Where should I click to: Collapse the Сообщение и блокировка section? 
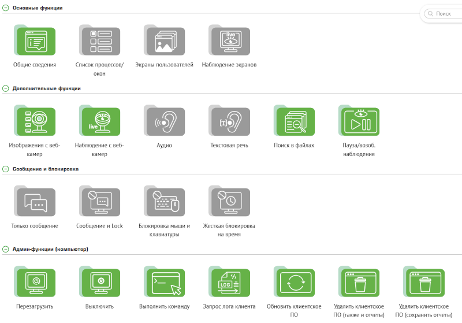(6, 169)
